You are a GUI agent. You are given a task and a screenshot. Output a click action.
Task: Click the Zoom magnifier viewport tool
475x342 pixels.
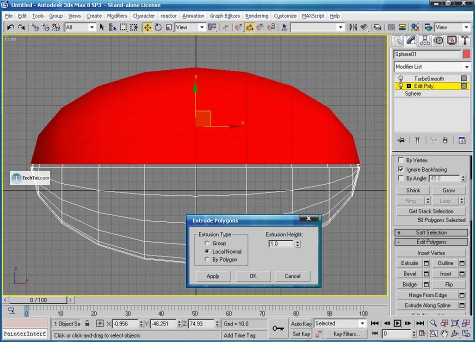(x=433, y=323)
